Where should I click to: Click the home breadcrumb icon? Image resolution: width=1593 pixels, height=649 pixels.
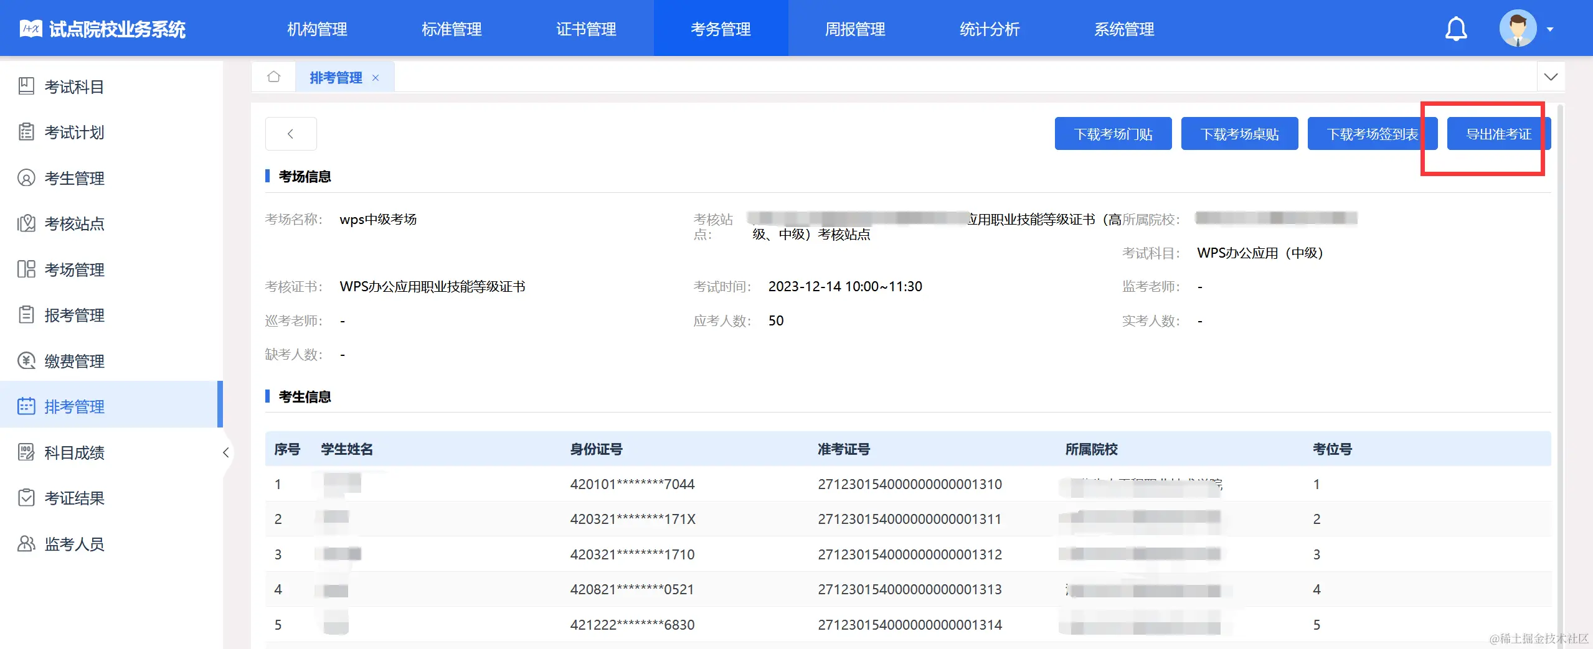point(275,76)
